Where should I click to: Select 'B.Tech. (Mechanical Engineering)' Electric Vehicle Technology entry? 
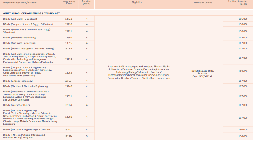tap(30, 117)
